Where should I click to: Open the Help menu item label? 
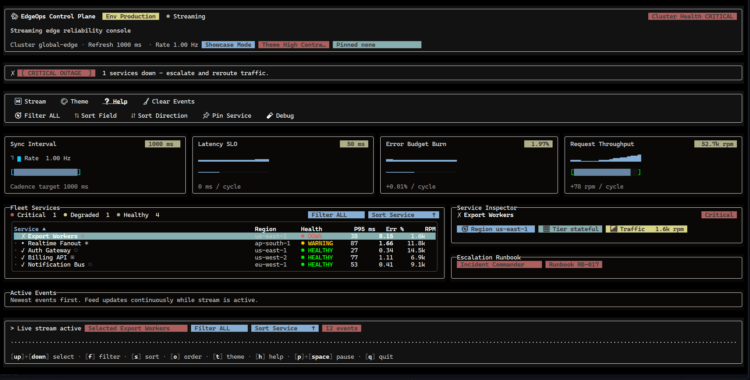(120, 101)
